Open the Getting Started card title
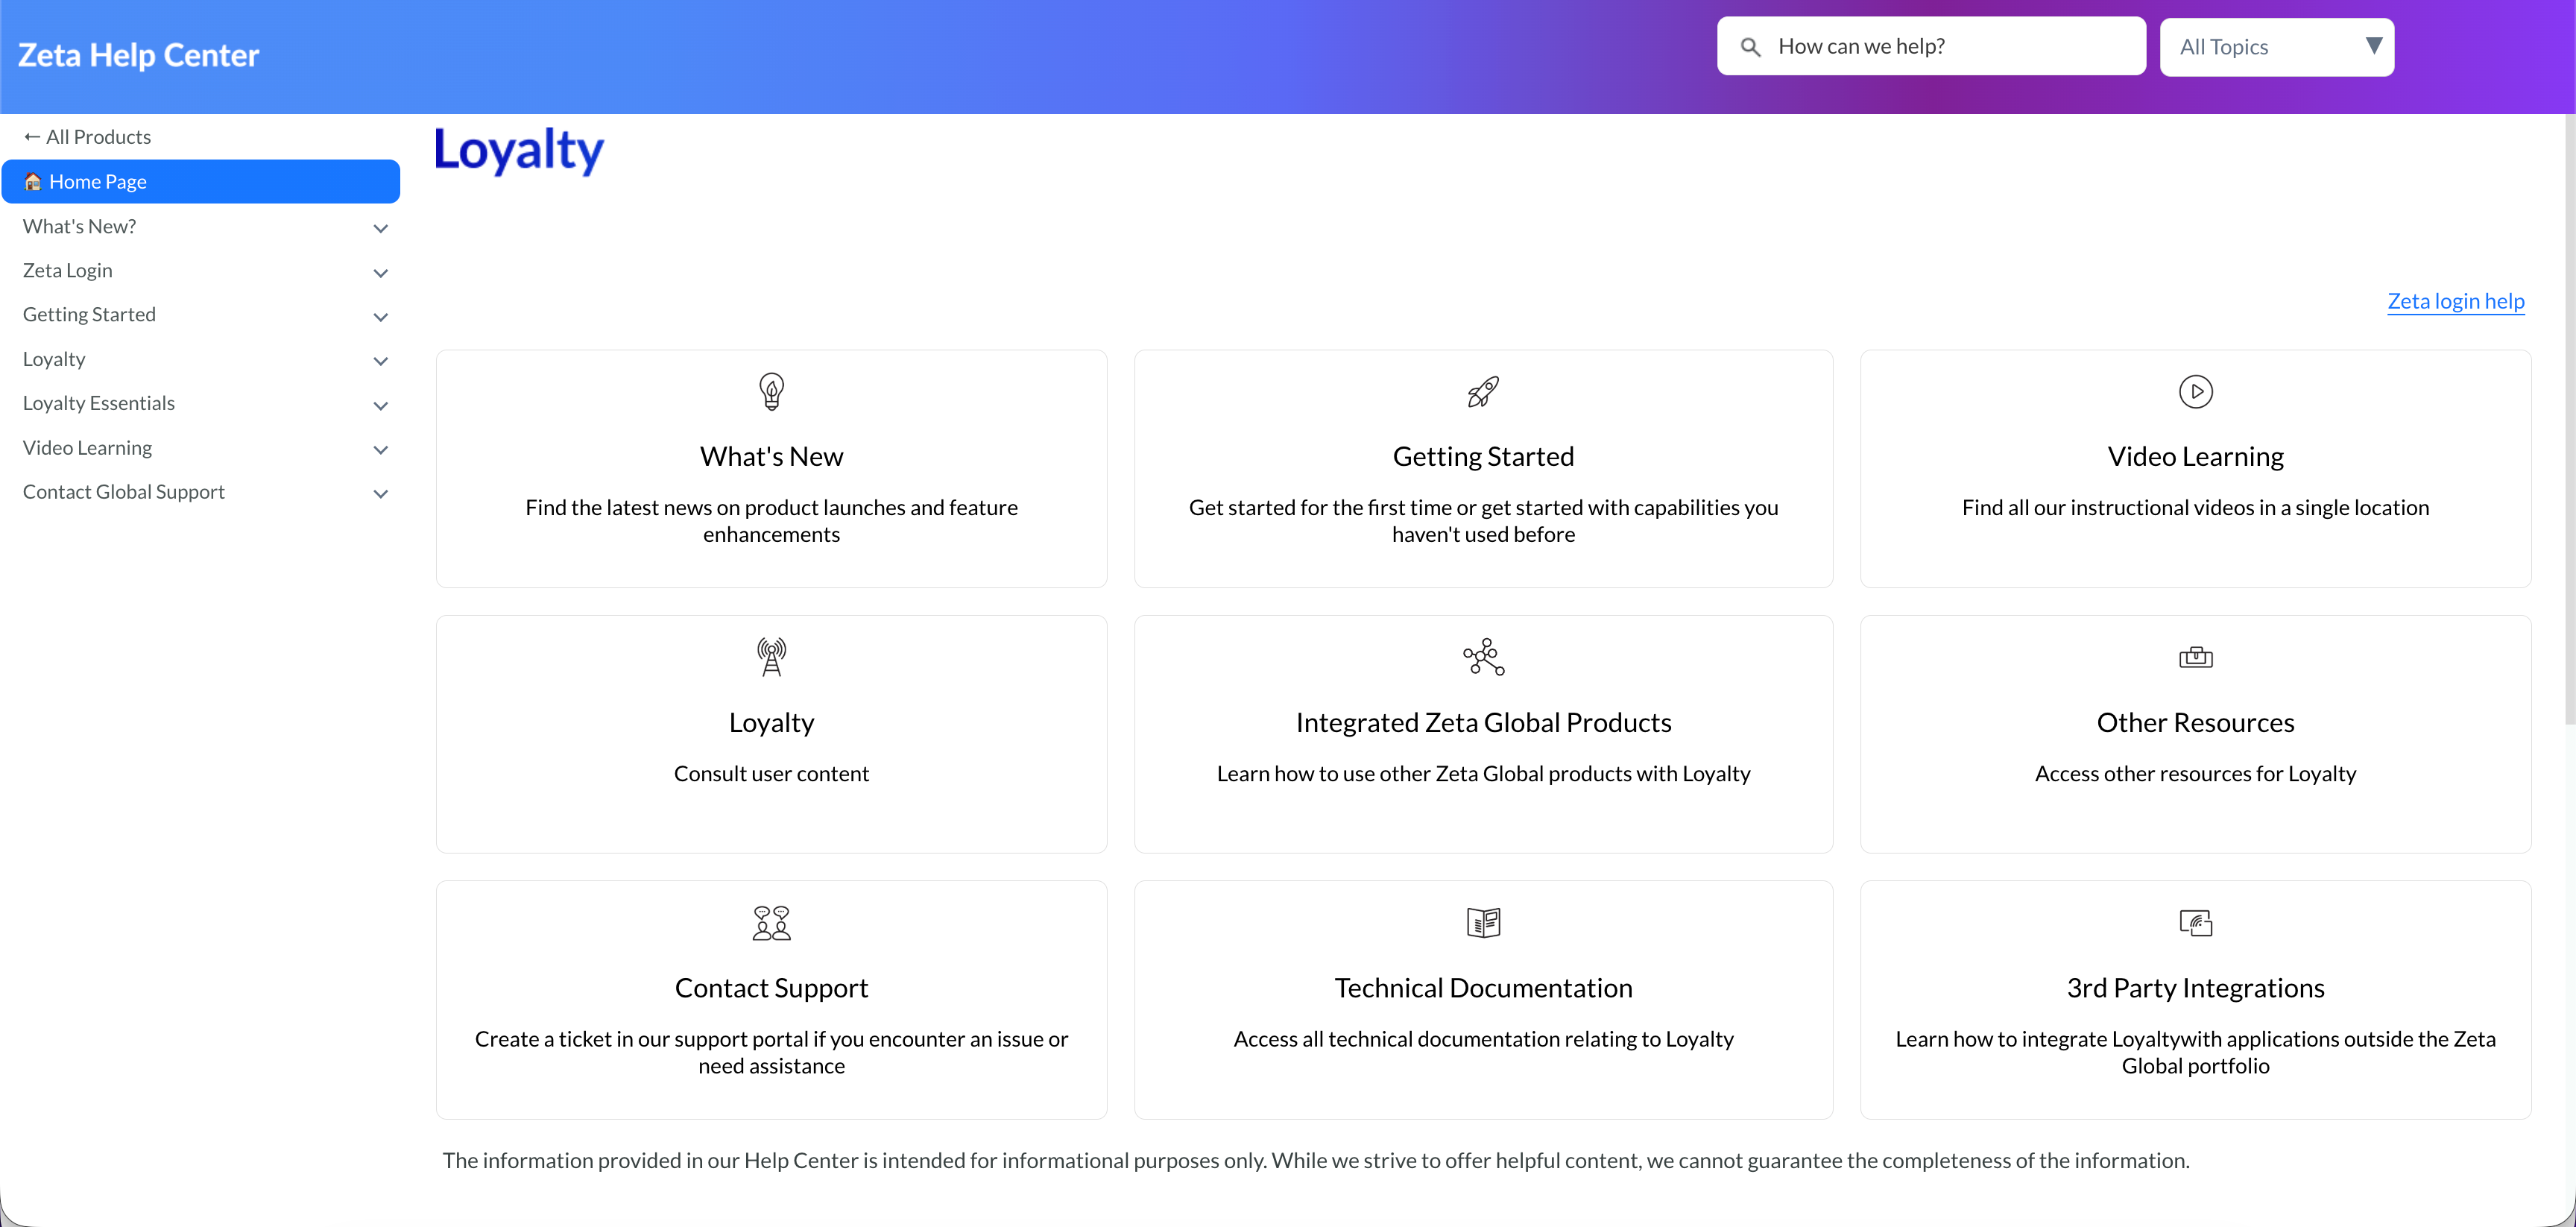Image resolution: width=2576 pixels, height=1227 pixels. (1483, 456)
